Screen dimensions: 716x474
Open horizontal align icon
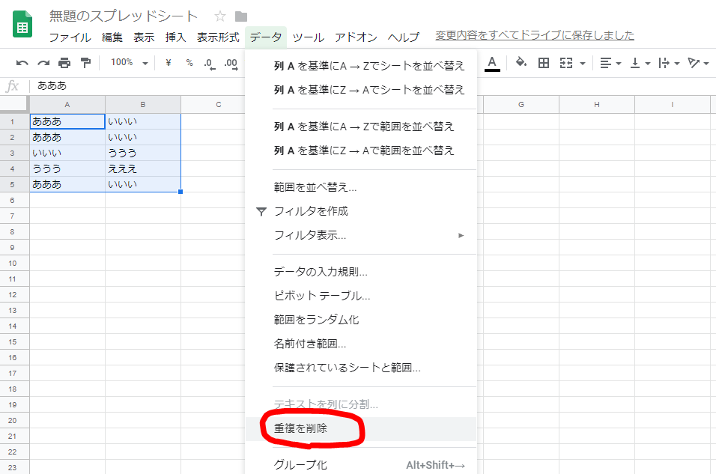pos(605,63)
